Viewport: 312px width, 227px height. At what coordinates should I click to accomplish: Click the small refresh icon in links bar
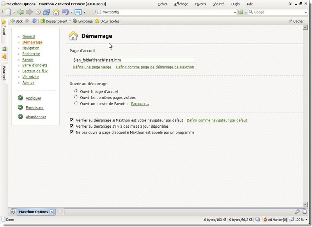tap(34, 21)
